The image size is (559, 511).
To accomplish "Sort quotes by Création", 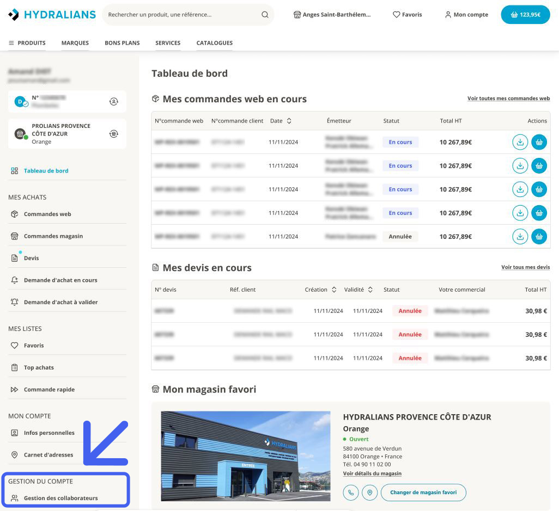I will point(334,290).
